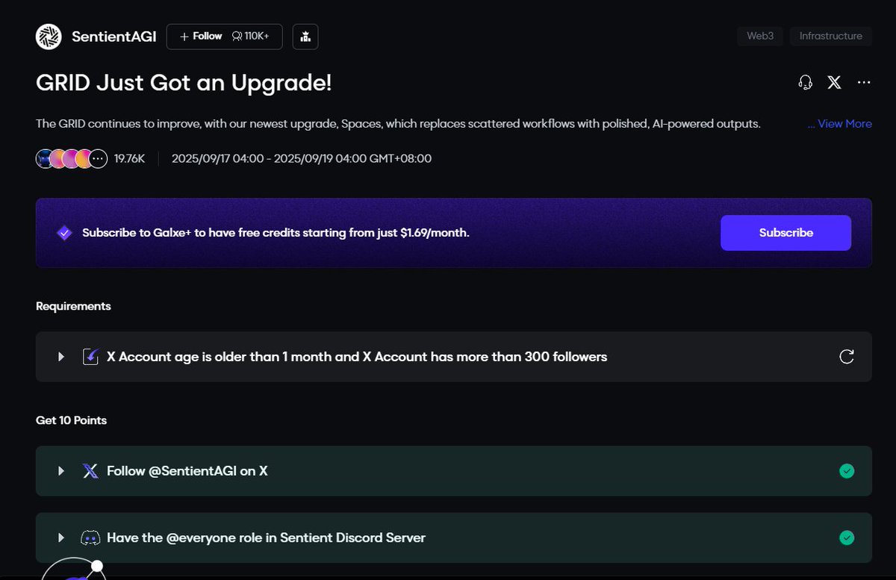Click the Requirements section heading

tap(73, 306)
